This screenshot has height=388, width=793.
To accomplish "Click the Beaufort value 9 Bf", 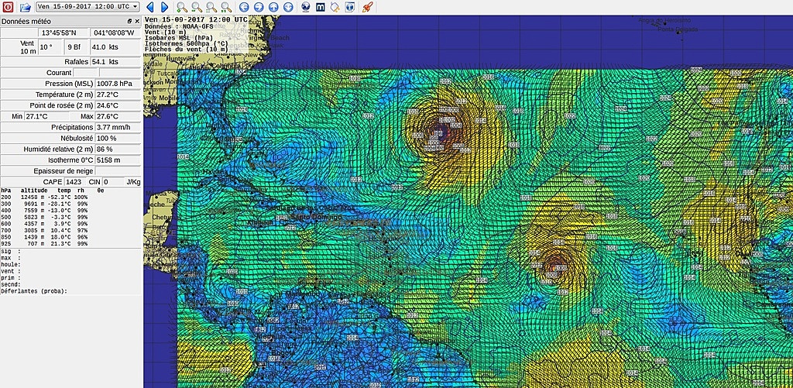I will (x=77, y=47).
